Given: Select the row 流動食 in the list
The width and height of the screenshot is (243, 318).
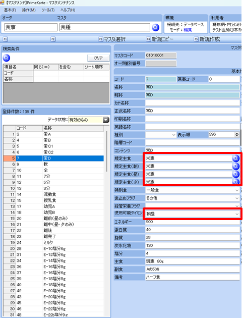Looking at the screenshot, I should tap(53, 194).
